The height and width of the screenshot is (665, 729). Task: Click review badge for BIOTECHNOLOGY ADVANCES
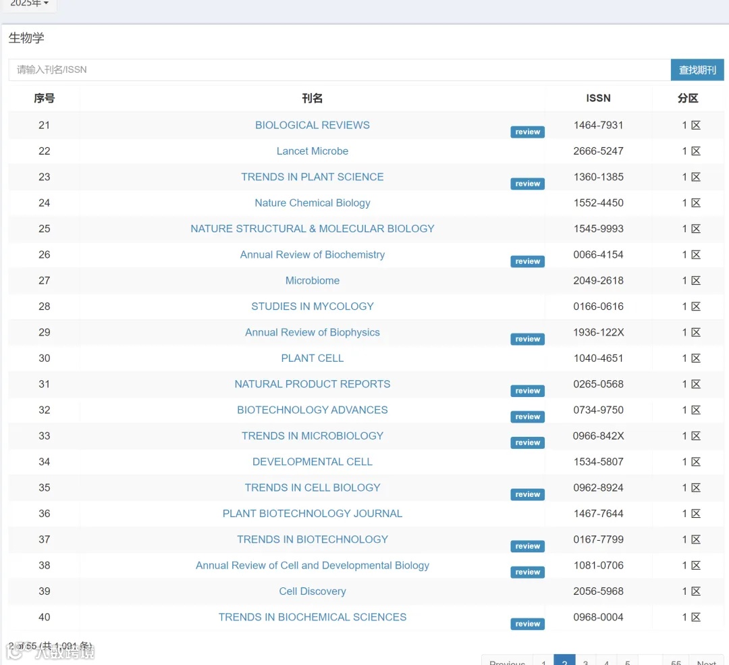pyautogui.click(x=527, y=417)
